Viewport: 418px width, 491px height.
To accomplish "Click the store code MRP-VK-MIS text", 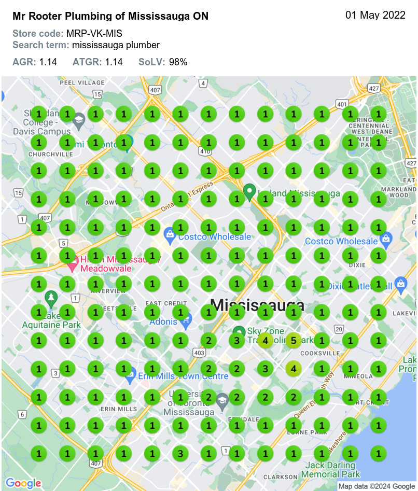I will tap(94, 33).
